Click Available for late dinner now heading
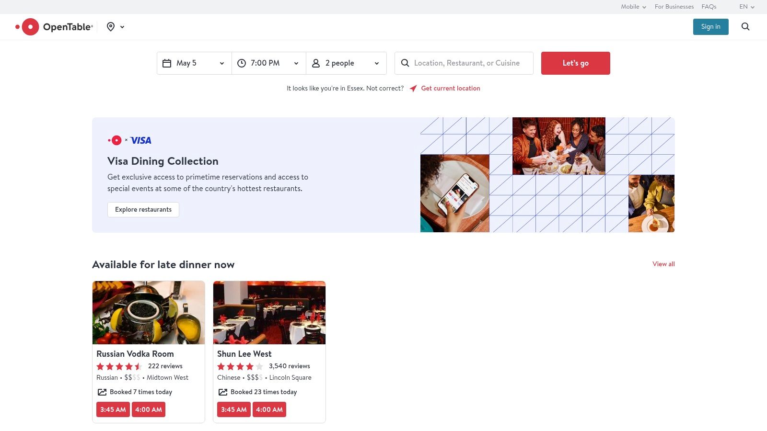767x431 pixels. pyautogui.click(x=163, y=265)
